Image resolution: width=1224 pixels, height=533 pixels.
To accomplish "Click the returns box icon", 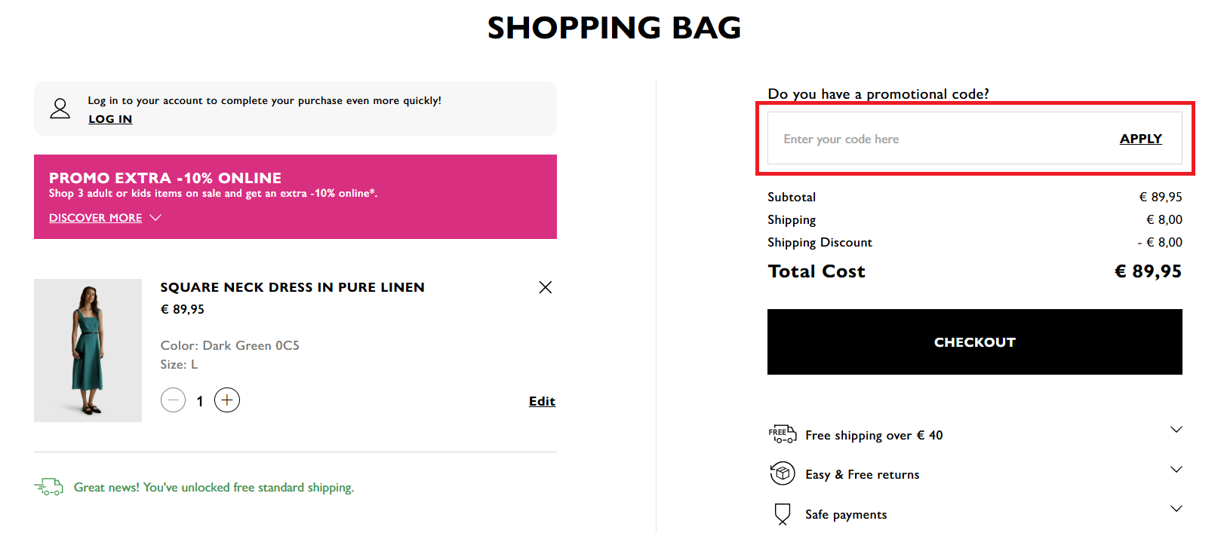I will [783, 473].
